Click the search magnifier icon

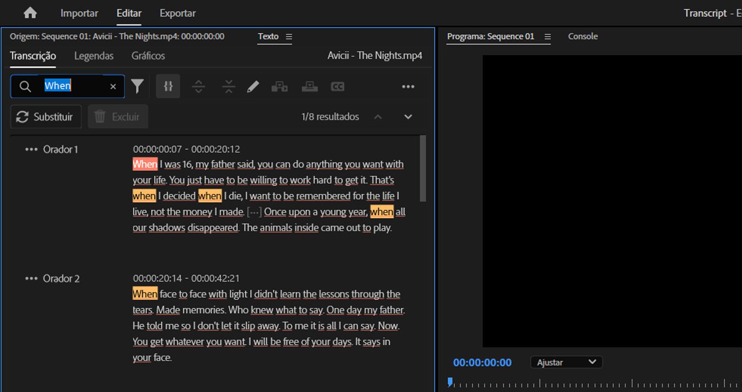click(x=25, y=87)
